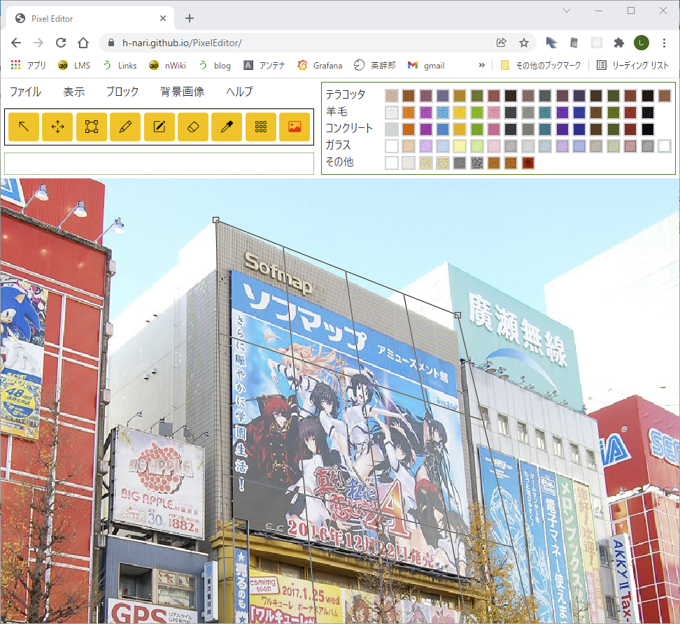Screen dimensions: 680x624
Task: Select the eraser tool
Action: pos(193,127)
